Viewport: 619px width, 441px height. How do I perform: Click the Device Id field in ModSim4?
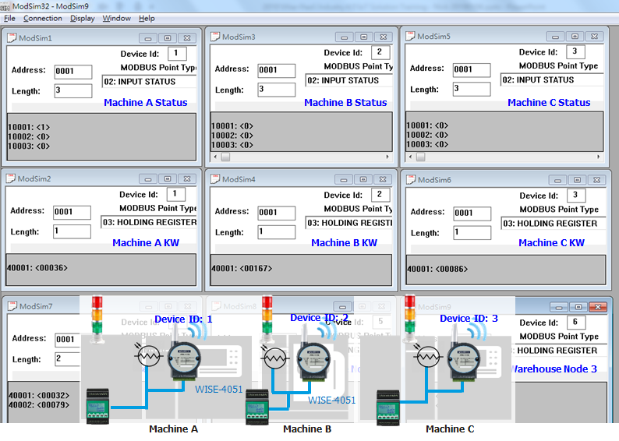click(380, 195)
